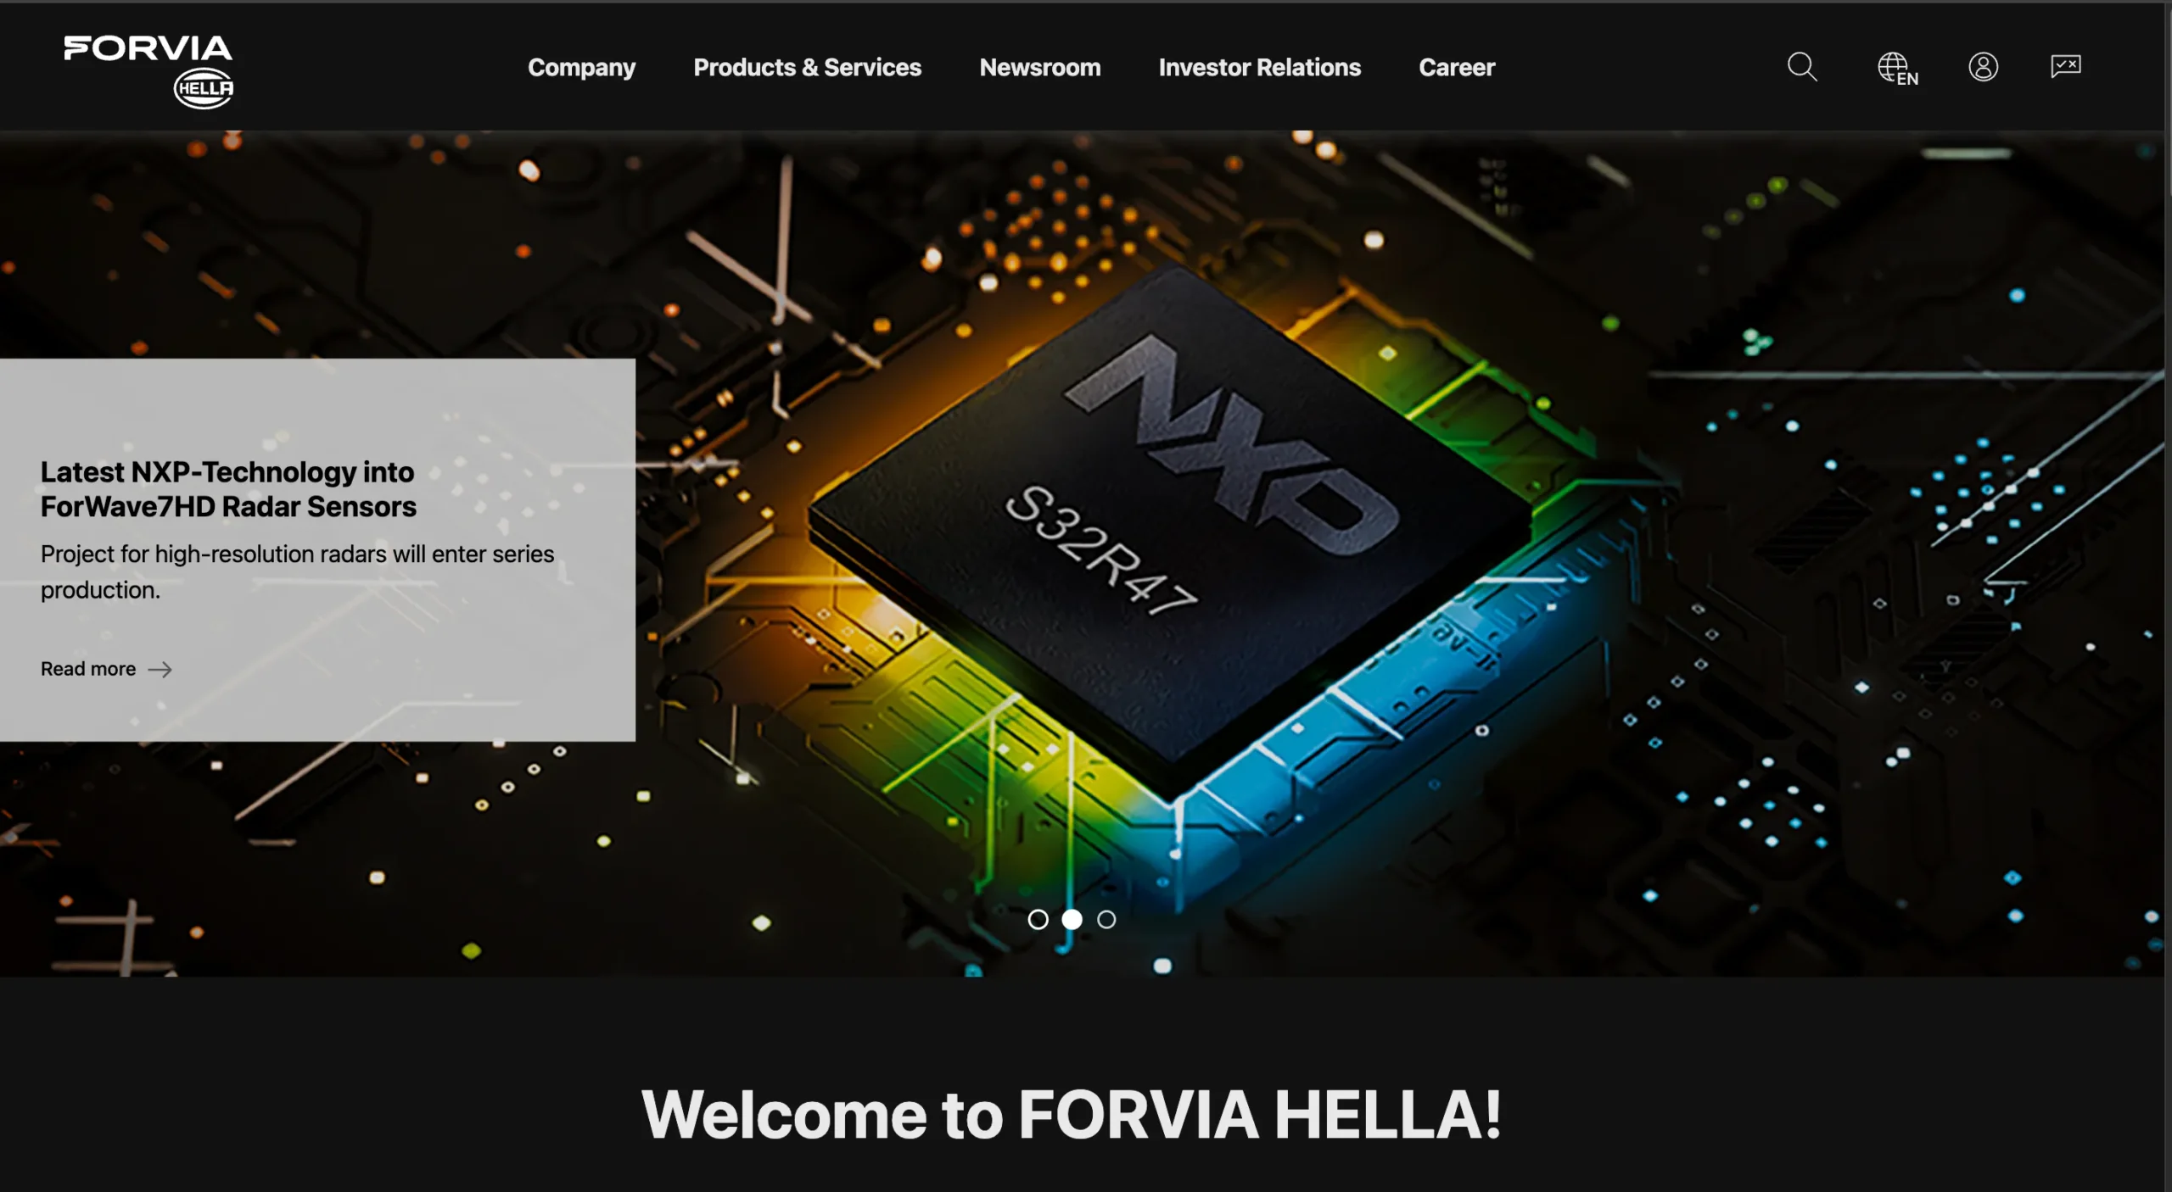Open the feedback message icon
Image resolution: width=2172 pixels, height=1192 pixels.
coord(2065,65)
